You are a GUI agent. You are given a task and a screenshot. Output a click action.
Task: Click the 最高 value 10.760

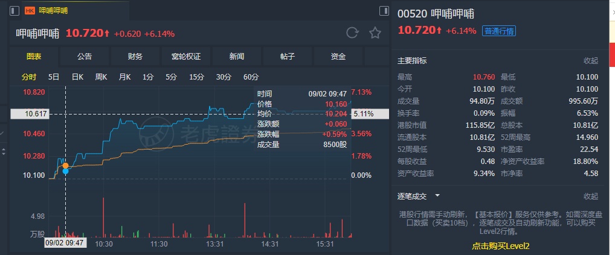[484, 77]
